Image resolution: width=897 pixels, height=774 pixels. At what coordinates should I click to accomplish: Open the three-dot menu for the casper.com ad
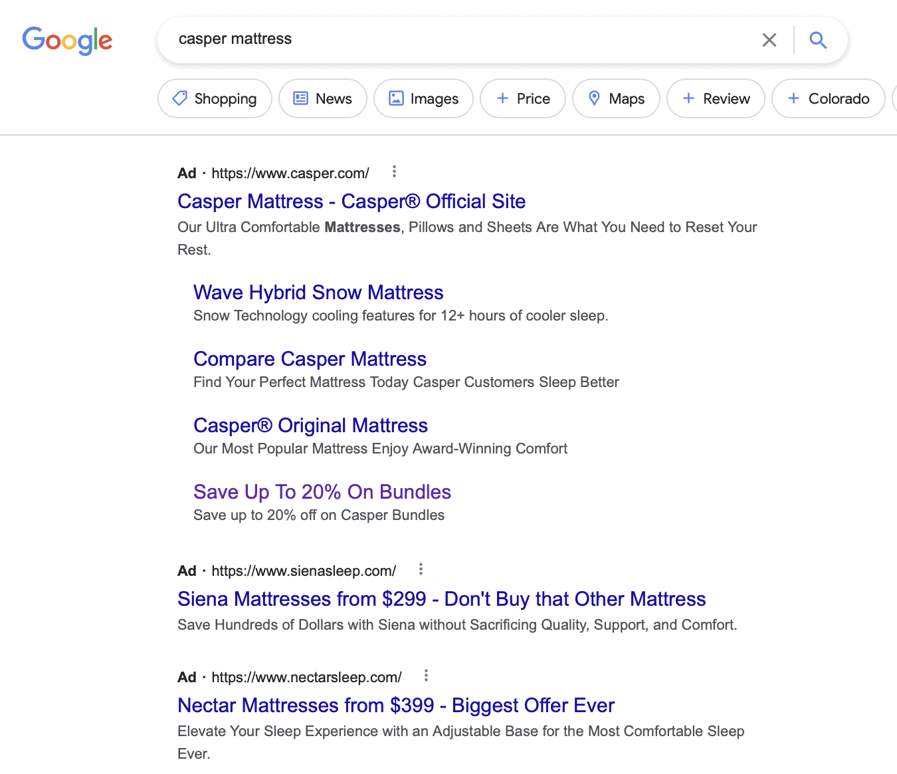click(394, 172)
